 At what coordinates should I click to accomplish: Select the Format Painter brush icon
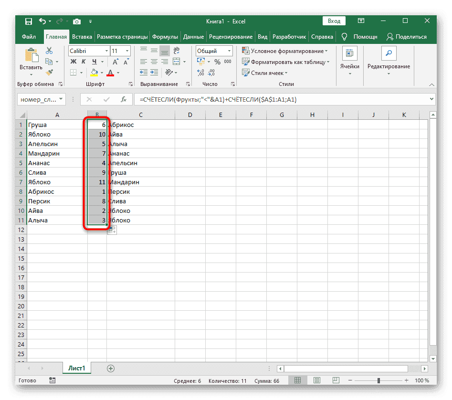click(49, 72)
